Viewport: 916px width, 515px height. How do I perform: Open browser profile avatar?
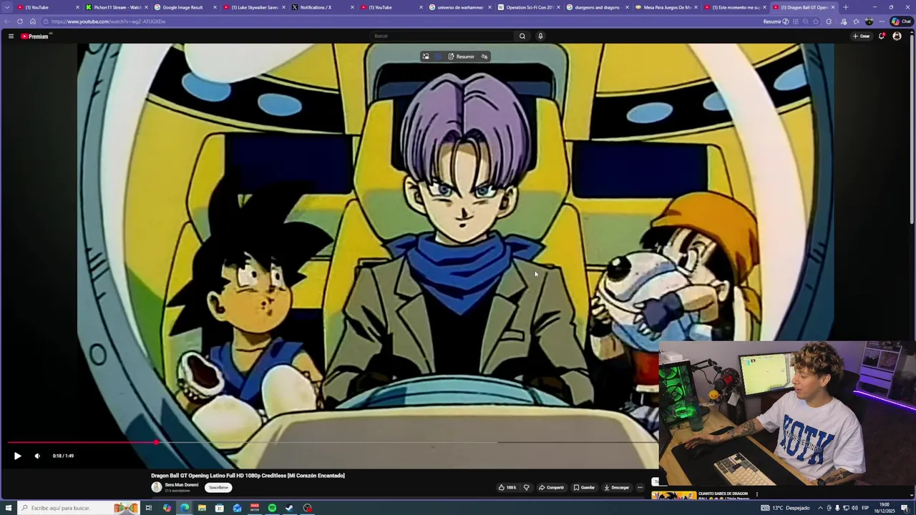869,21
